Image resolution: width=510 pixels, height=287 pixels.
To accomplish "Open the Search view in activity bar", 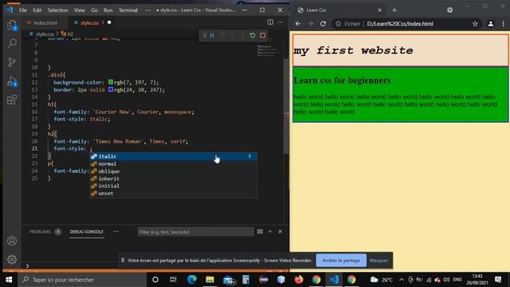I will click(x=12, y=43).
